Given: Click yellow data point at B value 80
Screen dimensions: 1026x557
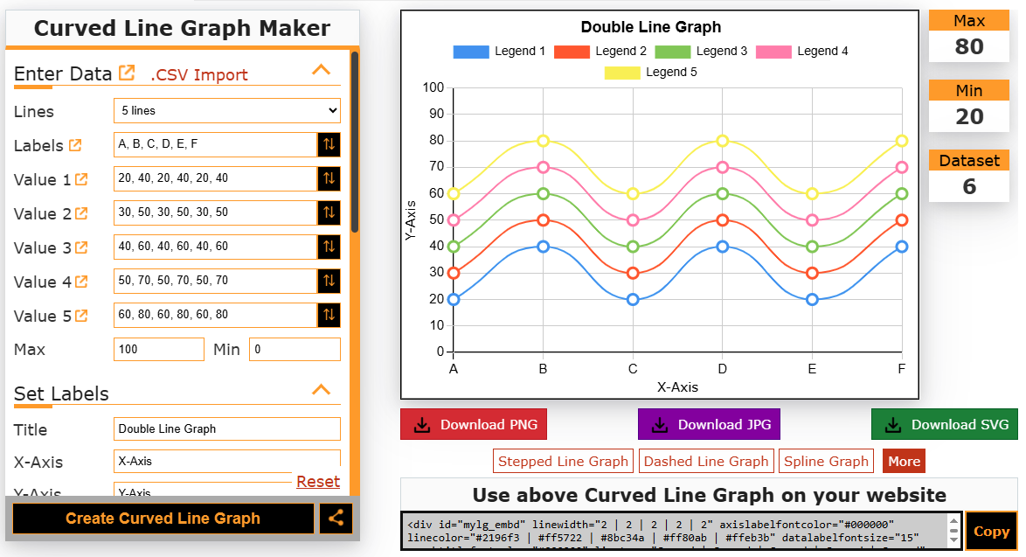Looking at the screenshot, I should 543,141.
